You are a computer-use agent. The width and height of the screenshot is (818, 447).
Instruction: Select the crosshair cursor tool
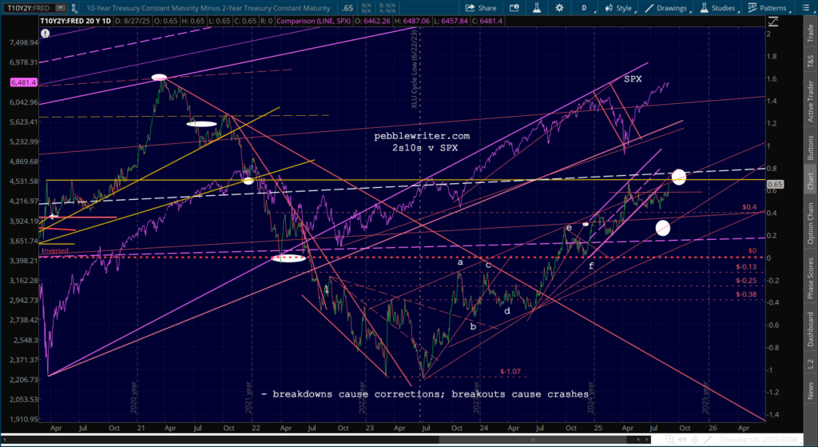click(695, 441)
